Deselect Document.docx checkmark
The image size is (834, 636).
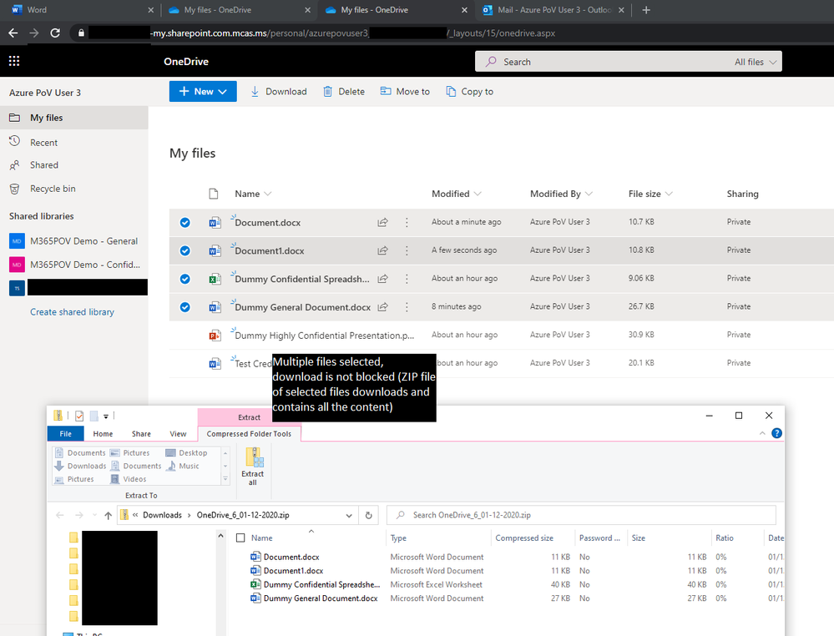(x=185, y=222)
